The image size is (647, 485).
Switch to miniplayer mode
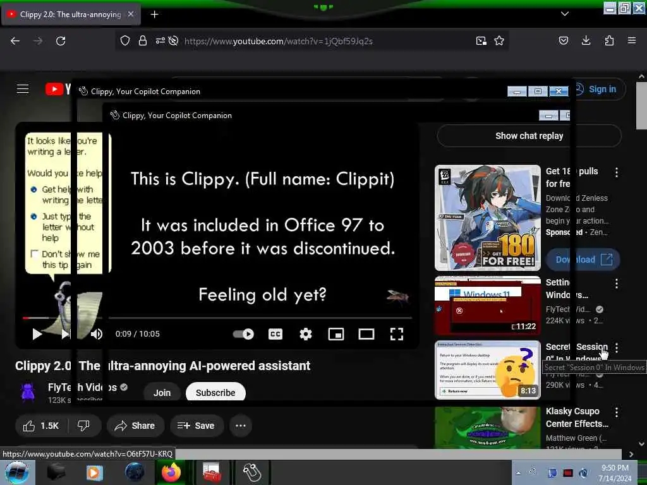[336, 334]
